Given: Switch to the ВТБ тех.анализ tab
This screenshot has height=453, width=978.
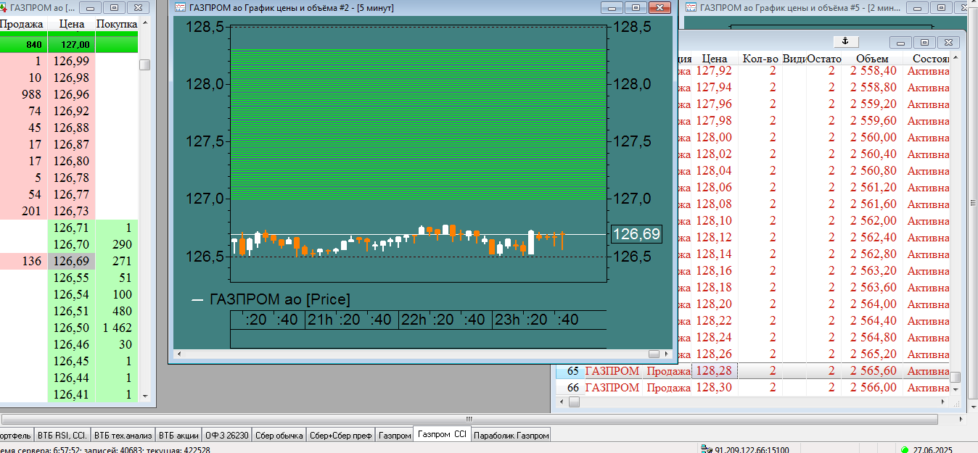Looking at the screenshot, I should point(123,435).
